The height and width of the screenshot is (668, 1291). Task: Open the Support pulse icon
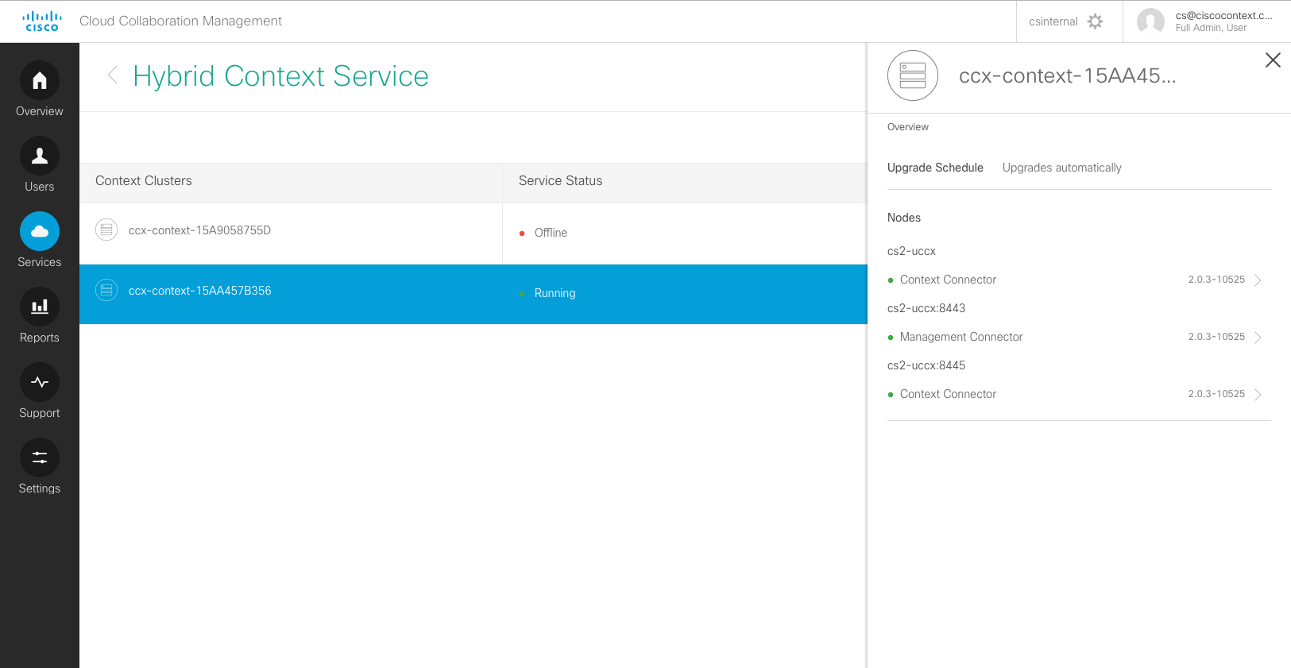point(40,382)
